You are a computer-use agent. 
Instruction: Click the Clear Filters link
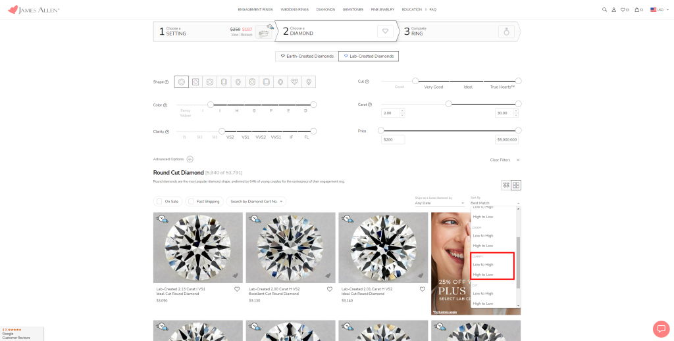tap(500, 160)
